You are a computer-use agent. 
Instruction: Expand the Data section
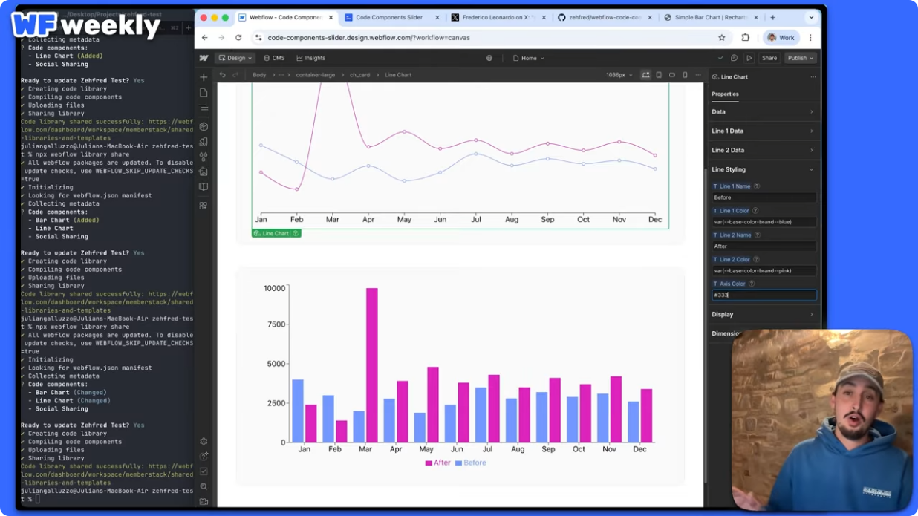click(763, 112)
